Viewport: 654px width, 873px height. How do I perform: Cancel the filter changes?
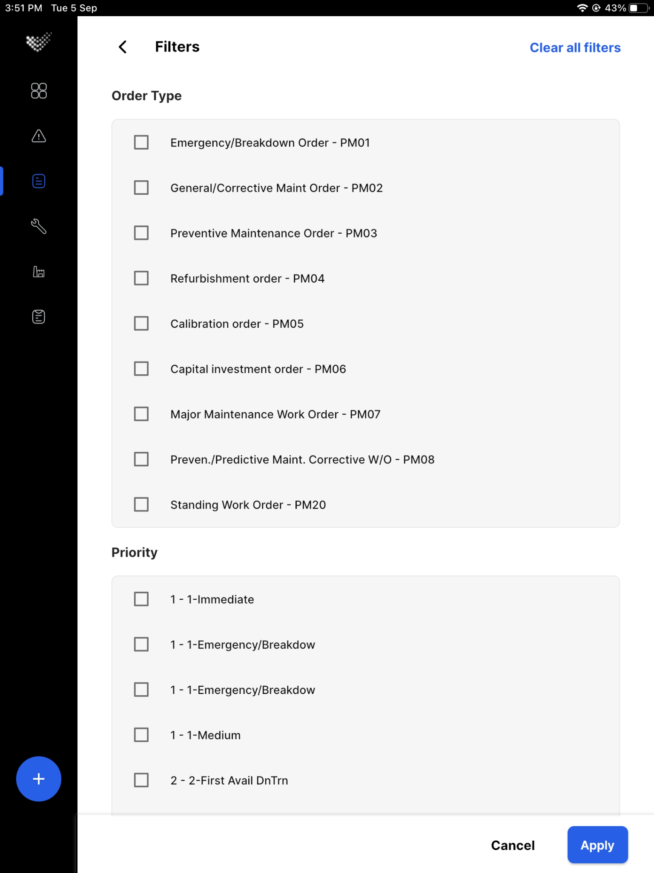(513, 845)
